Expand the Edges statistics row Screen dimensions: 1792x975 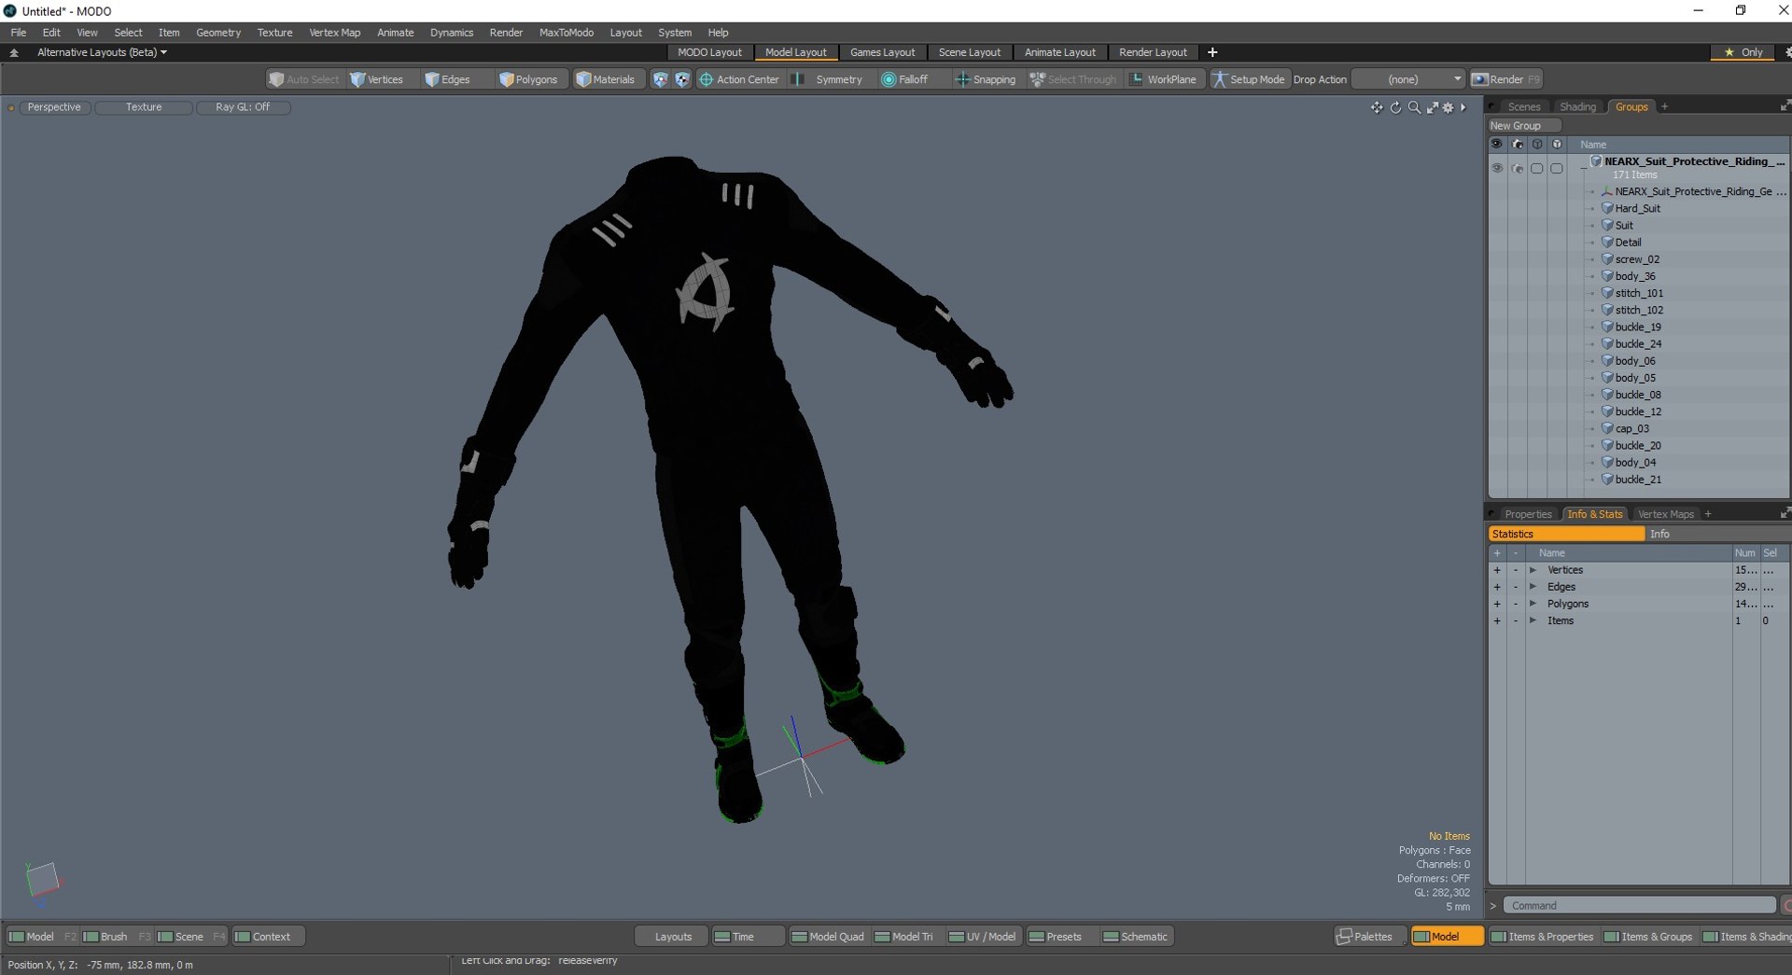(1533, 587)
